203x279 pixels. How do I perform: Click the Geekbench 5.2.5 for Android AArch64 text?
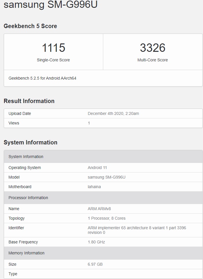click(x=42, y=78)
